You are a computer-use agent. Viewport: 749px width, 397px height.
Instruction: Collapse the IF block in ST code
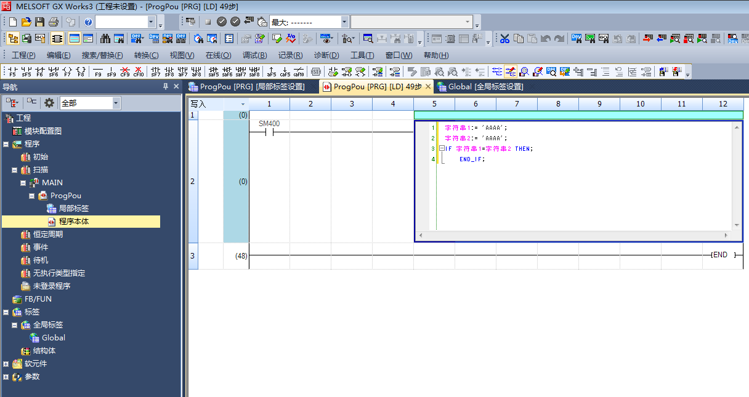pos(442,148)
